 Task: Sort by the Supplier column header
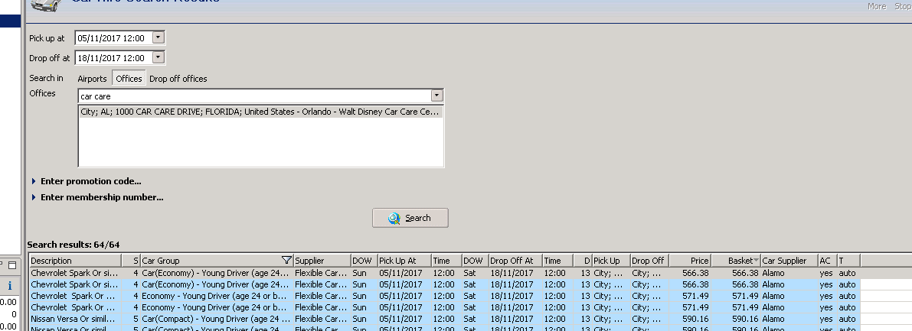click(322, 261)
